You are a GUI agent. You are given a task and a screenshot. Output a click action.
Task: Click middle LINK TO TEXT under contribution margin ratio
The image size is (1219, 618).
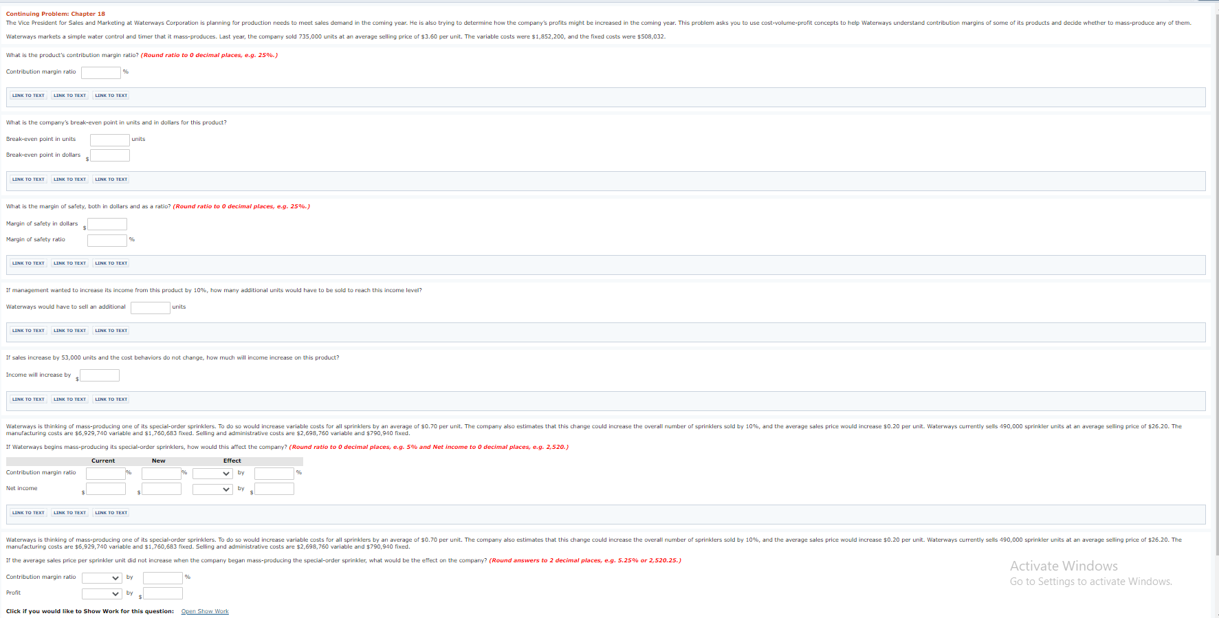point(70,96)
